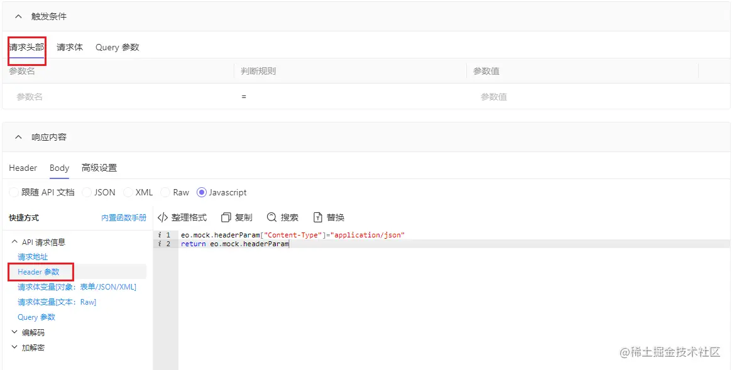Insert Query 参数 shortcut in sidebar
732x370 pixels.
coord(36,317)
